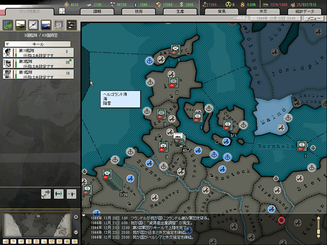This screenshot has width=327, height=245.
Task: Open the マップを表示 map tab
Action: click(29, 12)
